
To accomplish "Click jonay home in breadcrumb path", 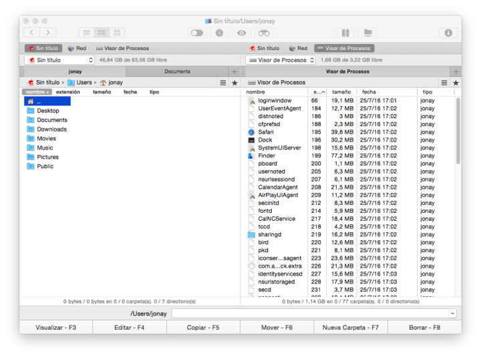I will click(x=112, y=83).
